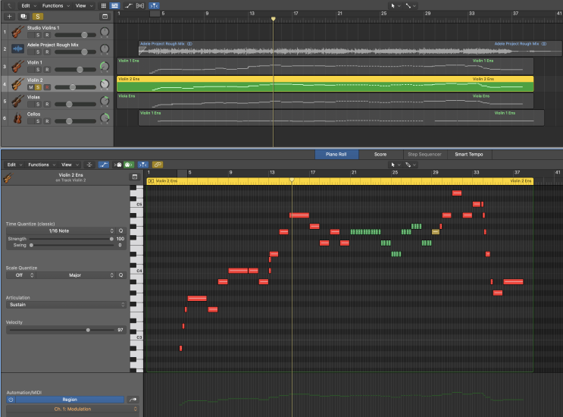
Task: Click the Violin 2 Ens region play icon
Action: tap(151, 181)
